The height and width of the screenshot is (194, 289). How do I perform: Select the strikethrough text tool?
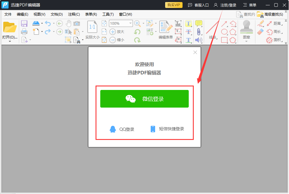(x=188, y=32)
